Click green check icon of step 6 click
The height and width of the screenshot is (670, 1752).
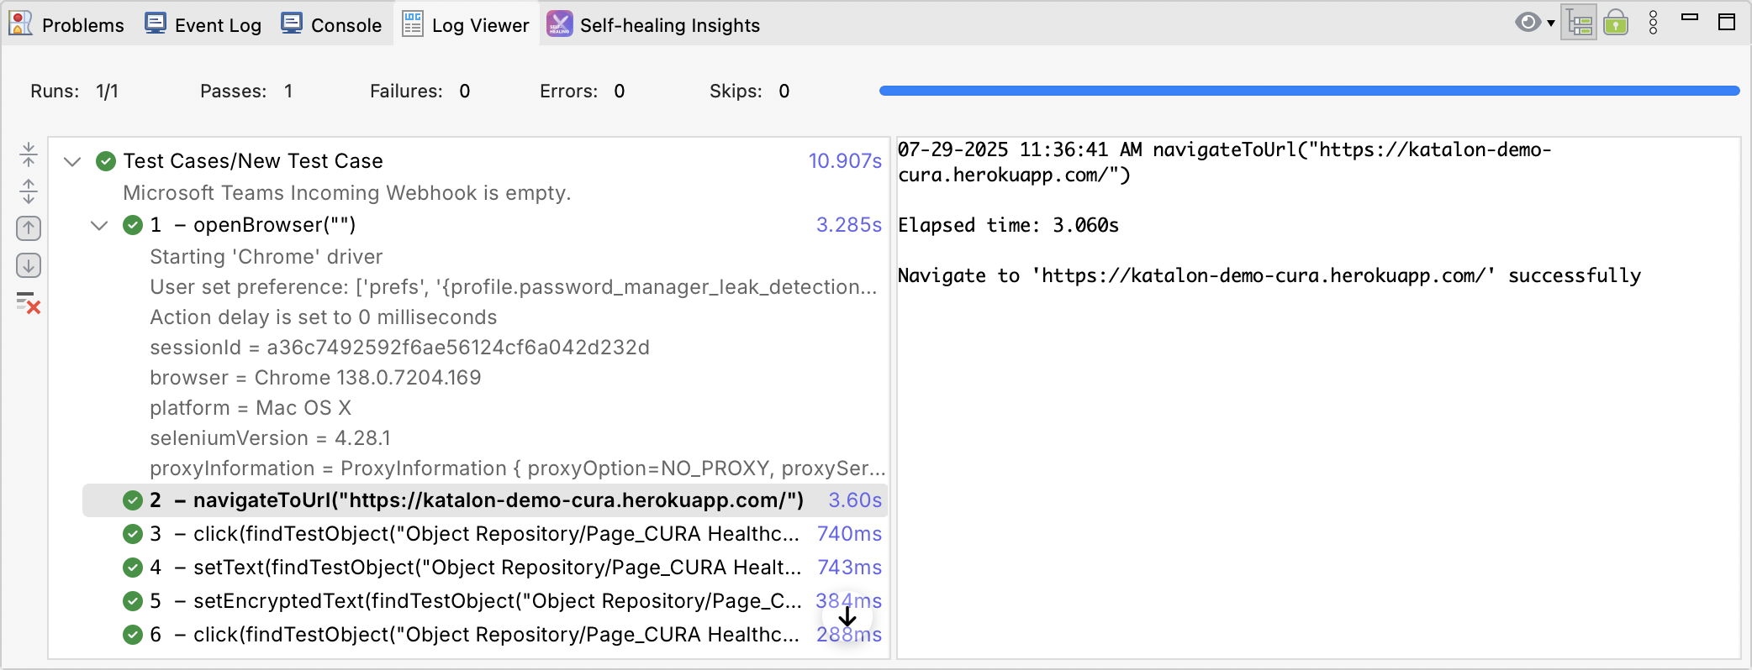tap(133, 635)
